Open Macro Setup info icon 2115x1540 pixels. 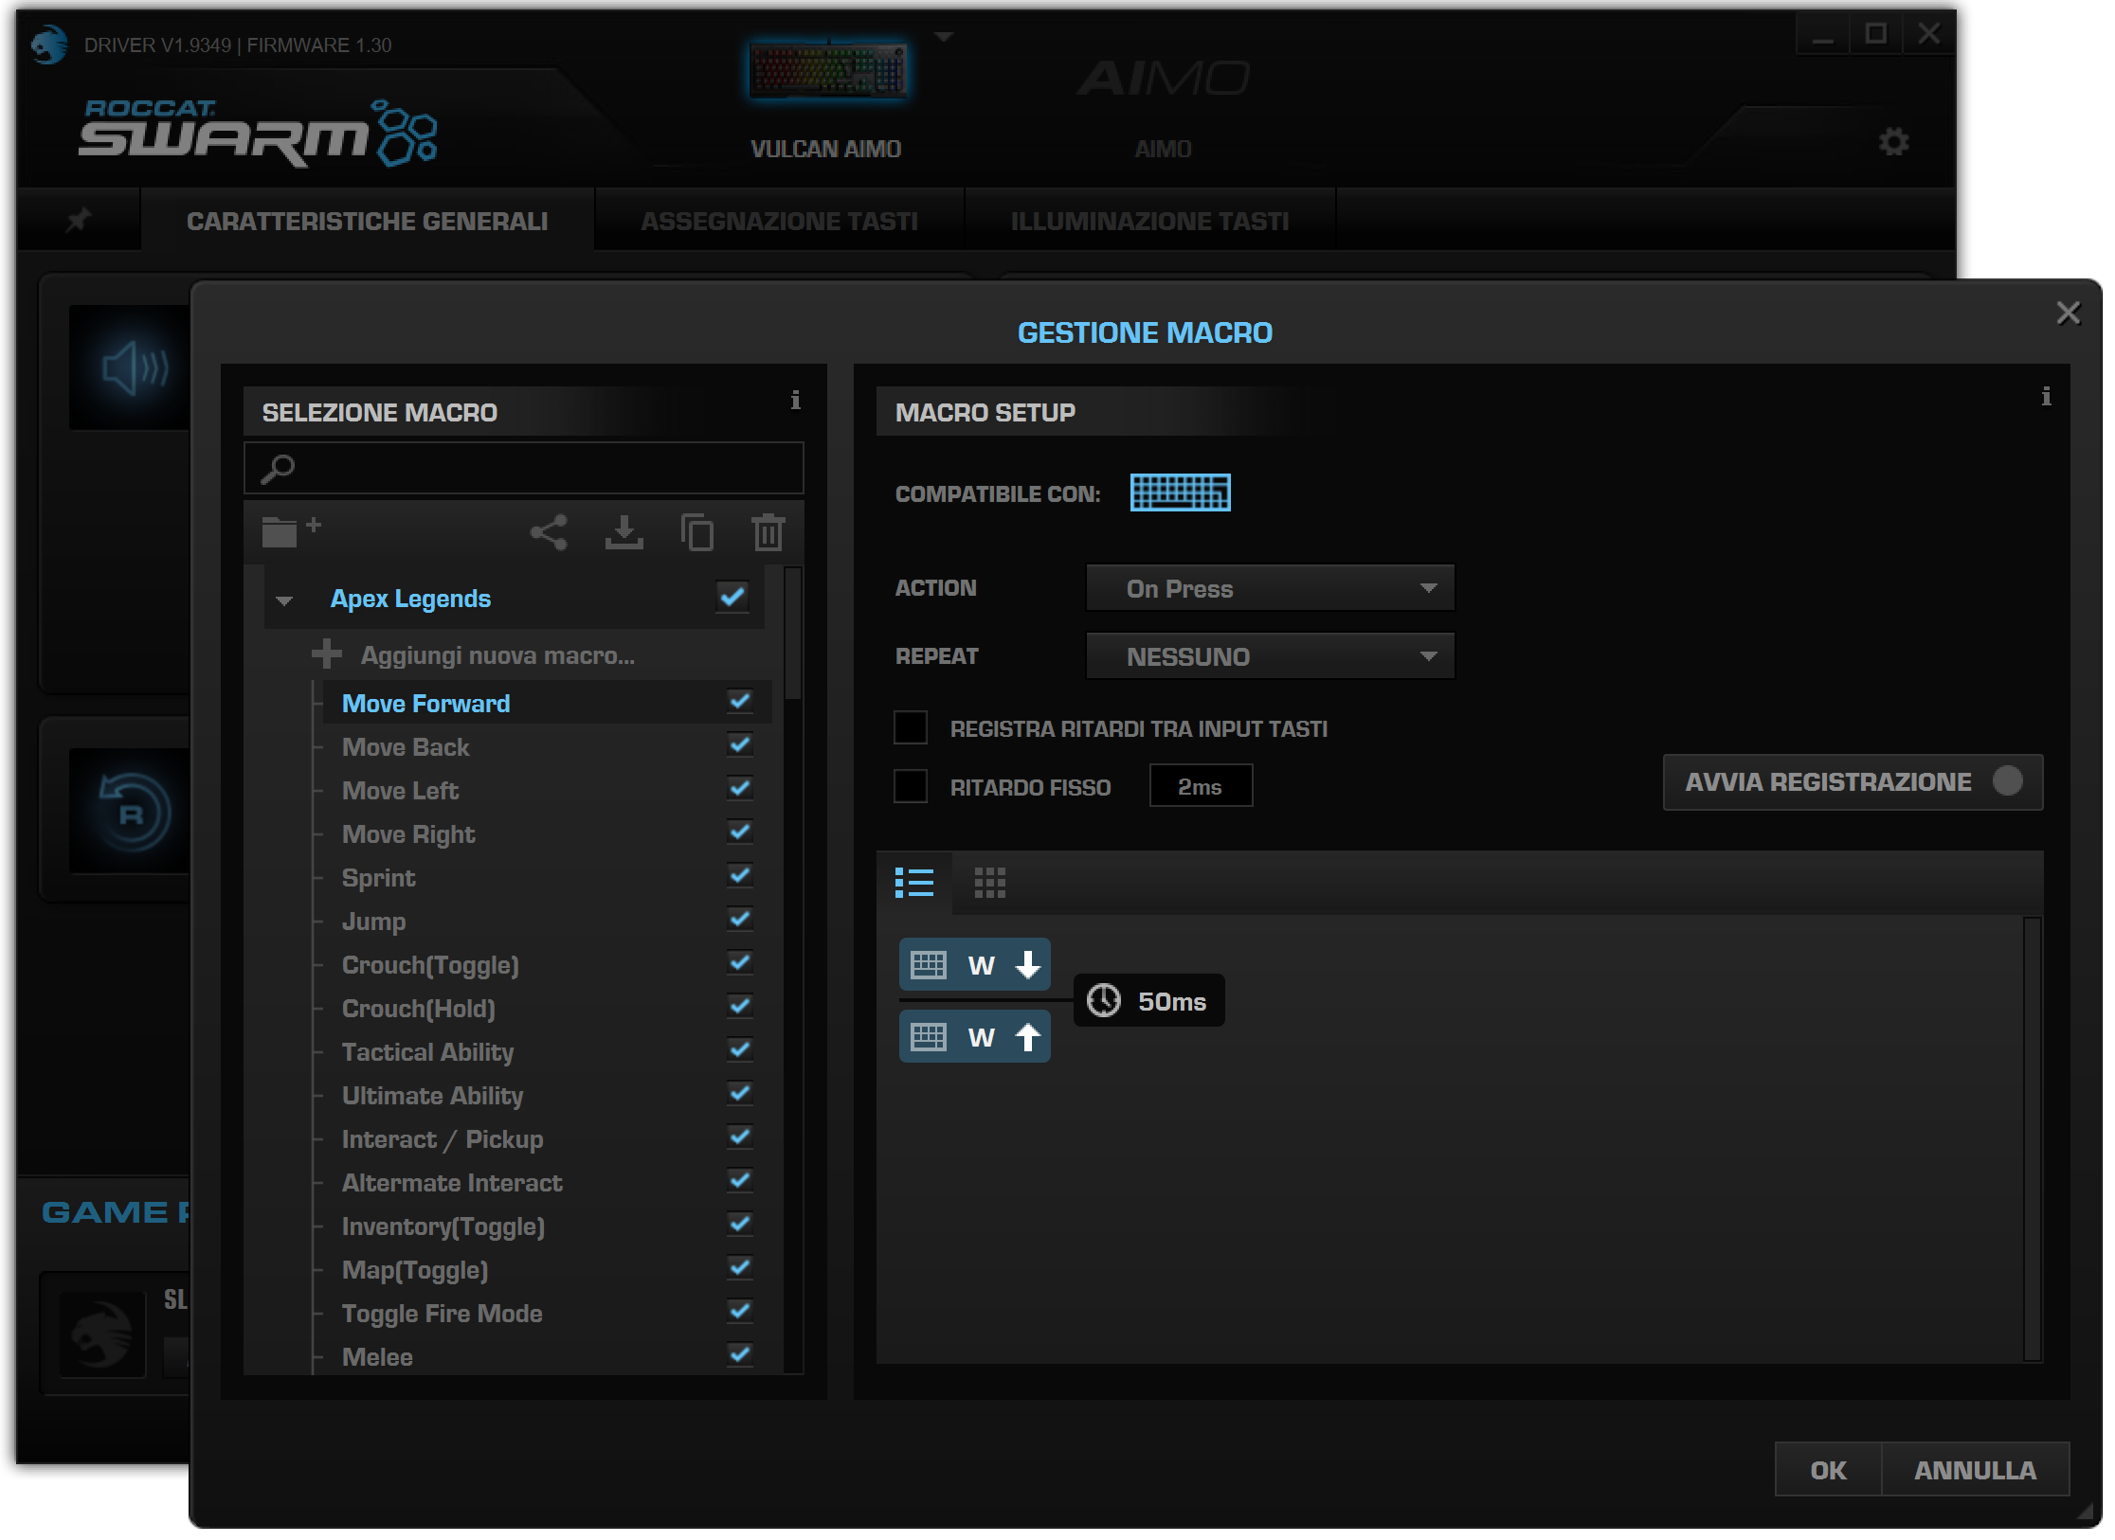coord(2046,396)
